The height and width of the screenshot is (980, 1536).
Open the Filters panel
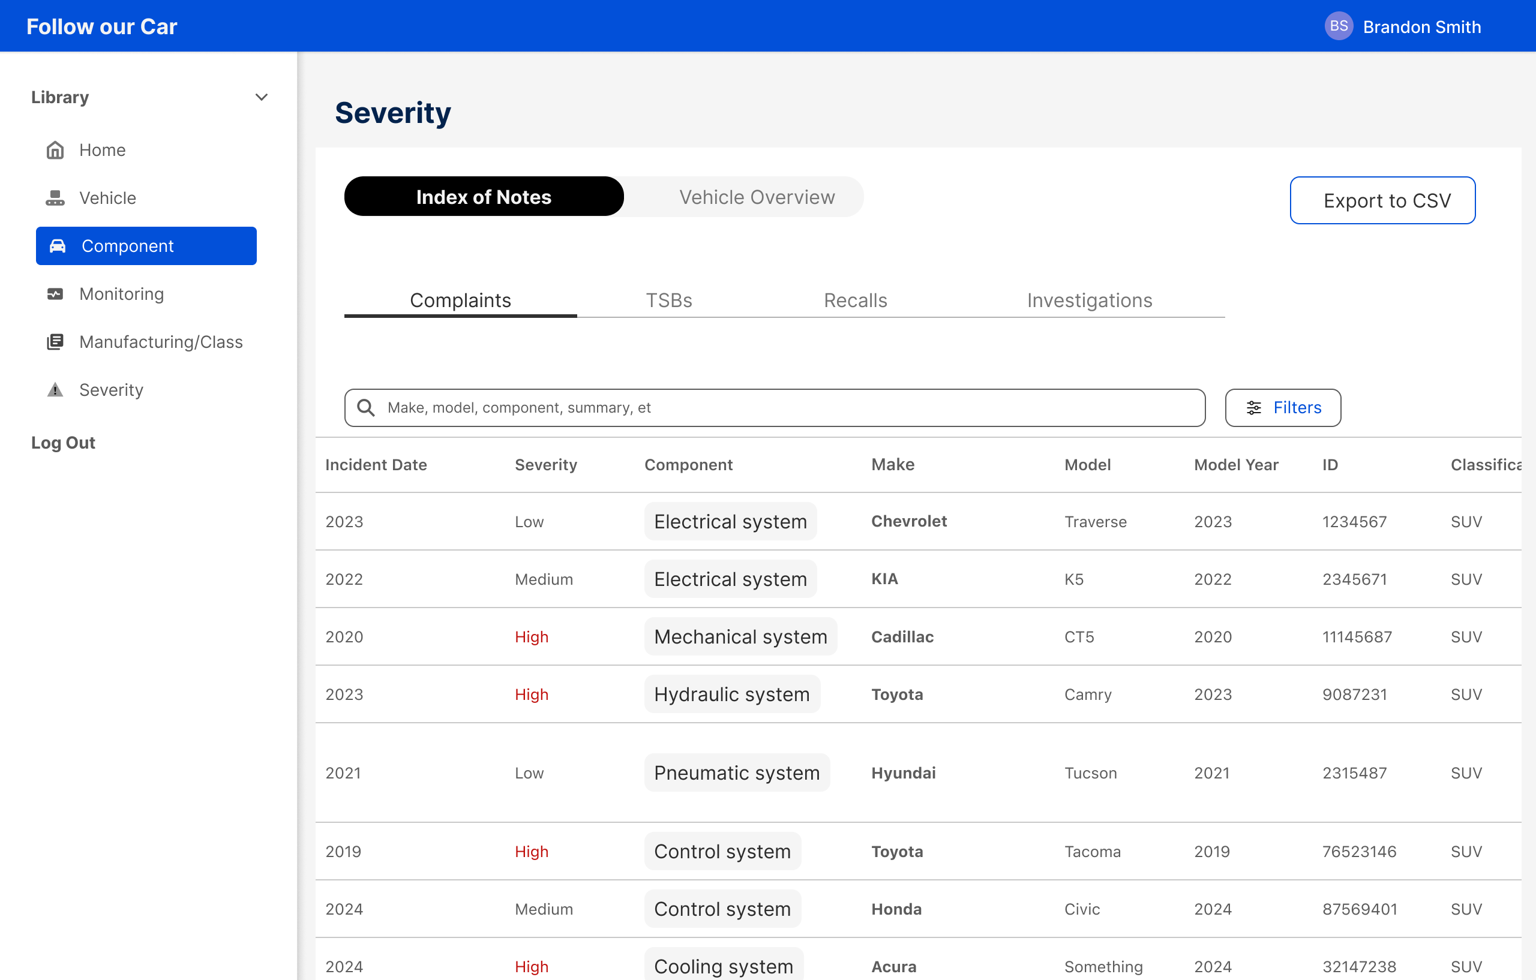pos(1283,407)
